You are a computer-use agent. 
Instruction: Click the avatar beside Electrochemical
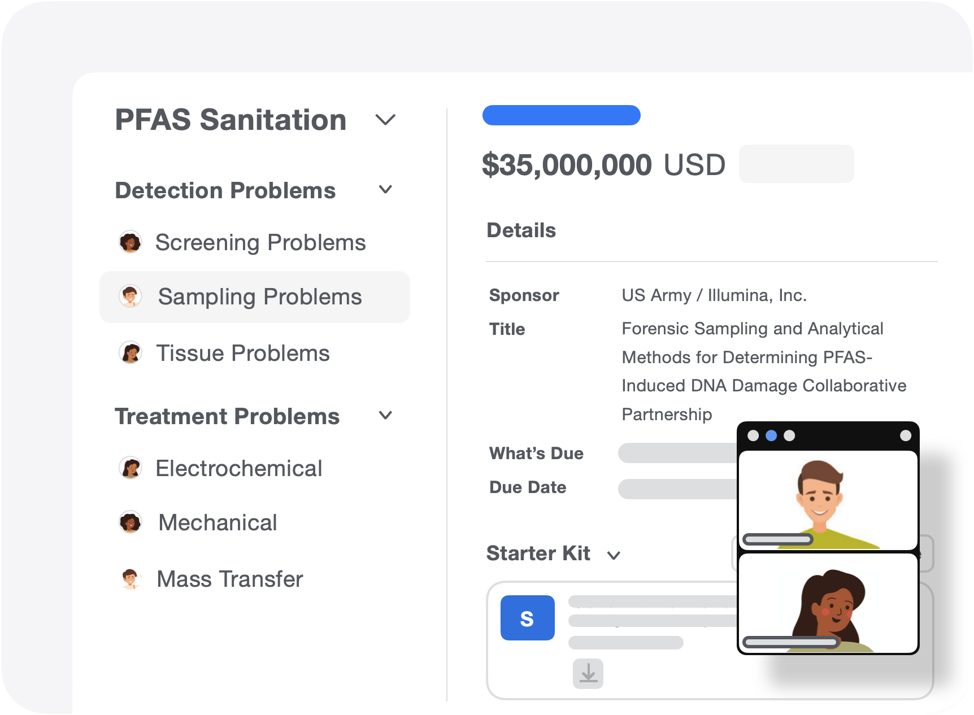tap(131, 468)
